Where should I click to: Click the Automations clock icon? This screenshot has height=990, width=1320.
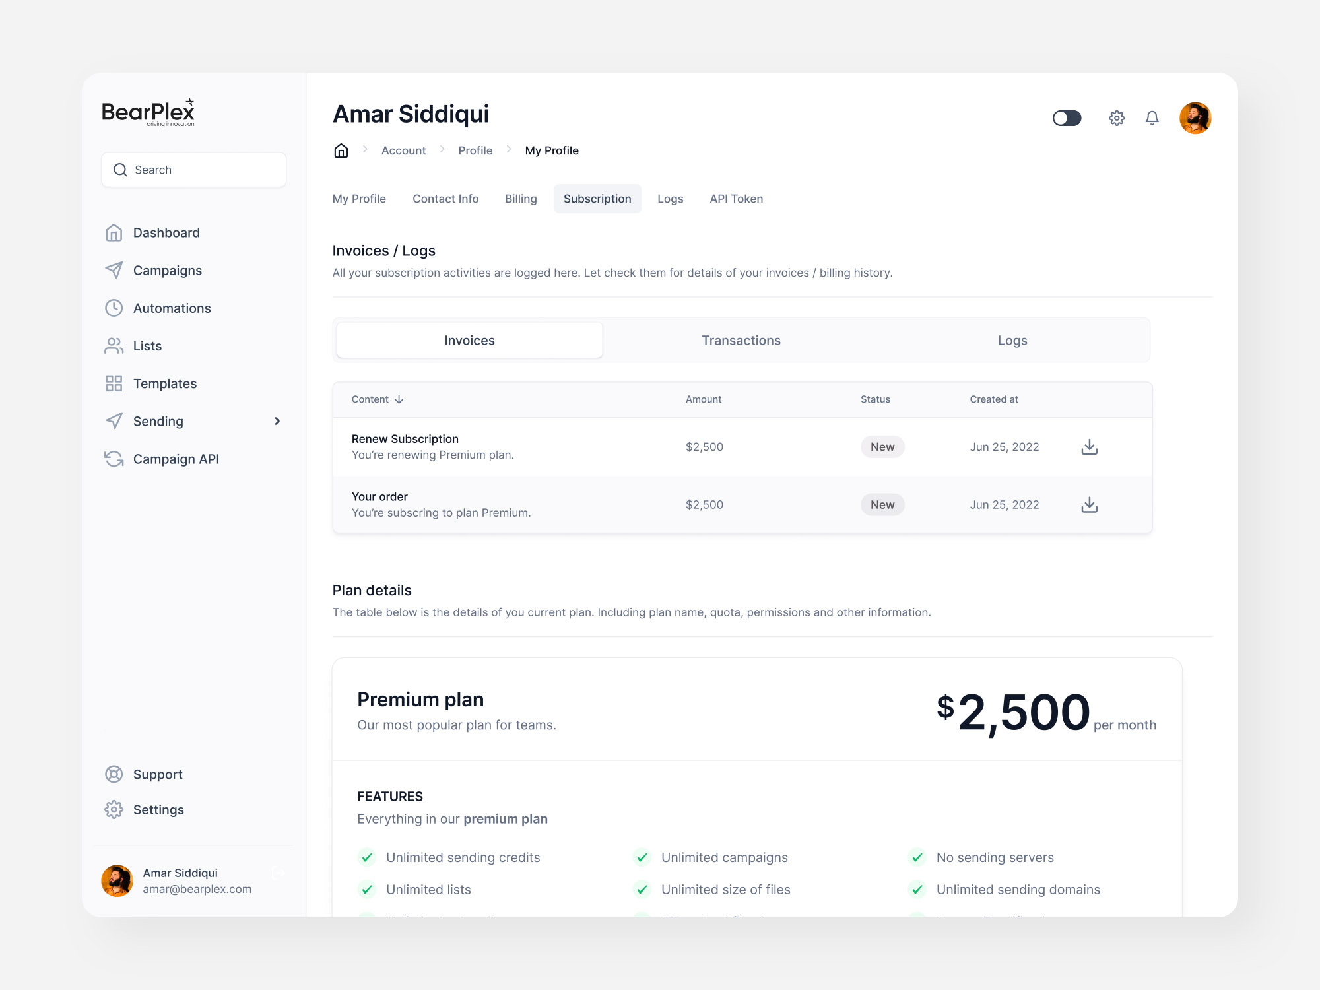click(114, 308)
